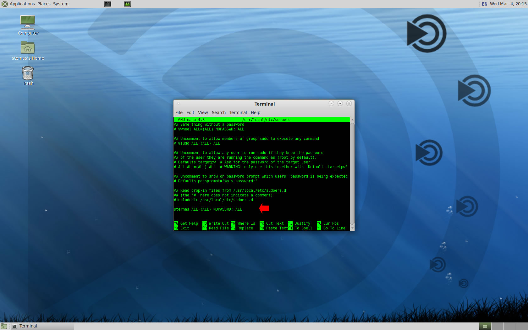Click the EN keyboard layout indicator

[484, 4]
